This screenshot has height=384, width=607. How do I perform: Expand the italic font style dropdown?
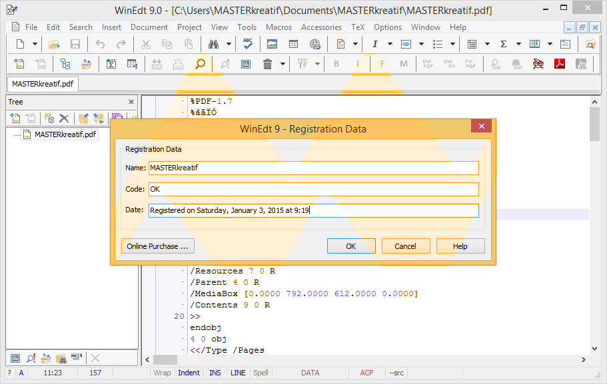point(390,44)
